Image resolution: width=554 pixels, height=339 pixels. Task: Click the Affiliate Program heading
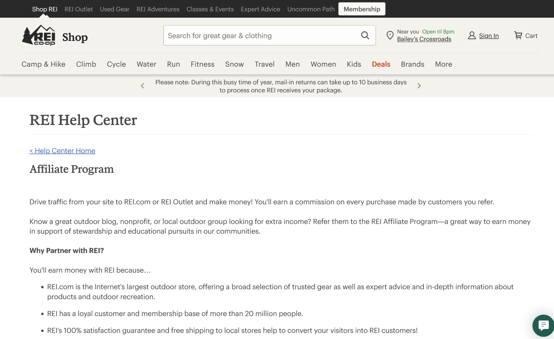(x=72, y=169)
